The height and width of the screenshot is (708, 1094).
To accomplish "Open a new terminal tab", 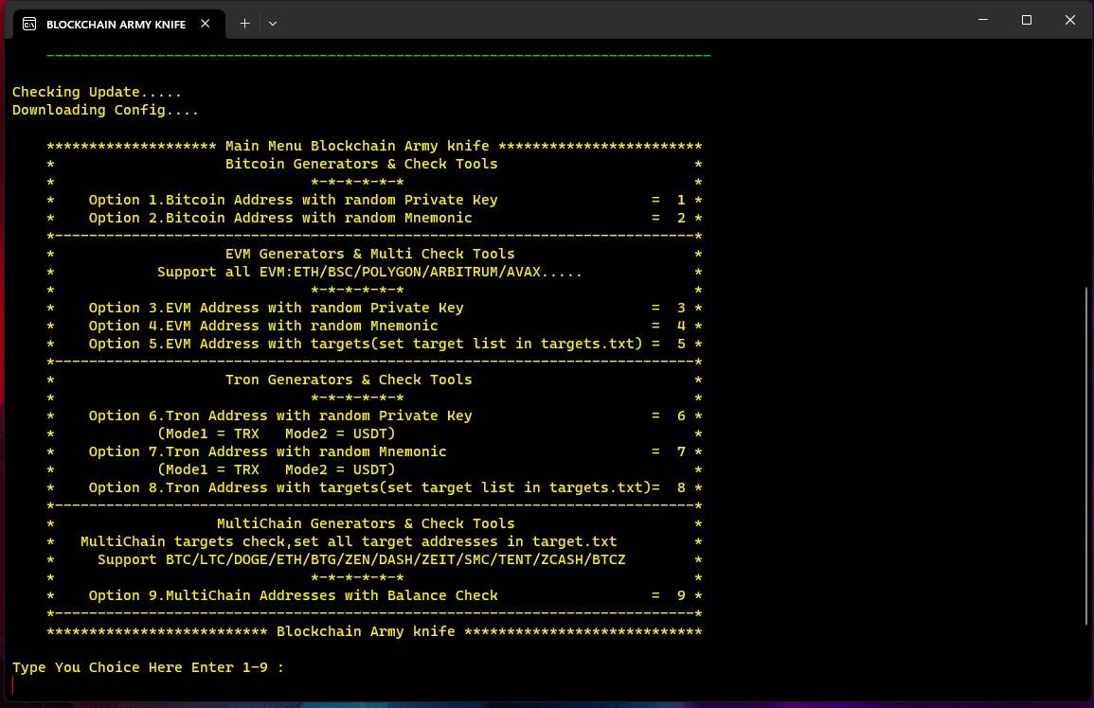I will 245,23.
